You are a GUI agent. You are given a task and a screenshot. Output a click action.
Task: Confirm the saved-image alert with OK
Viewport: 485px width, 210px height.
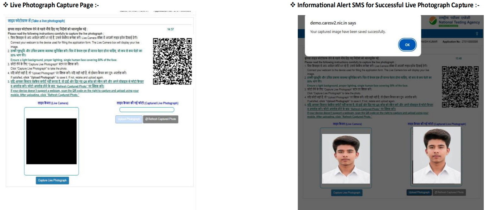[x=407, y=45]
